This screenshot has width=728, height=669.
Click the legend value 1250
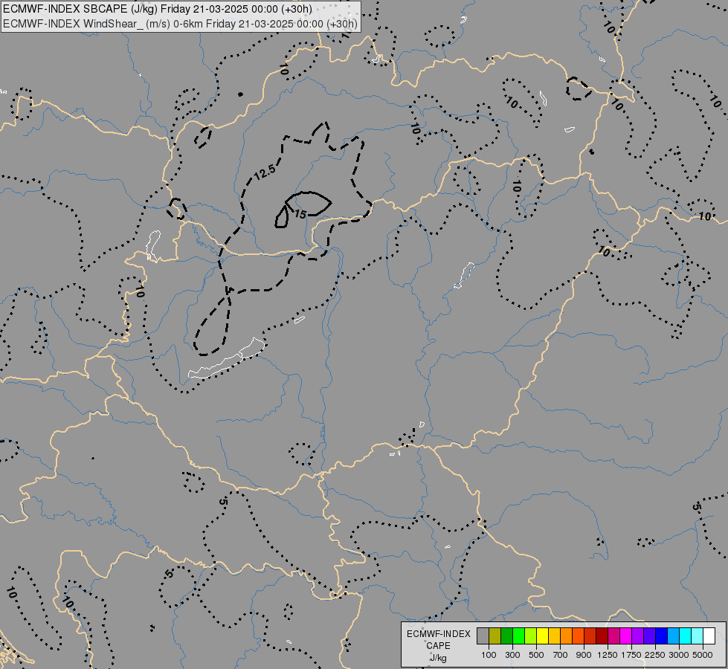click(x=608, y=655)
